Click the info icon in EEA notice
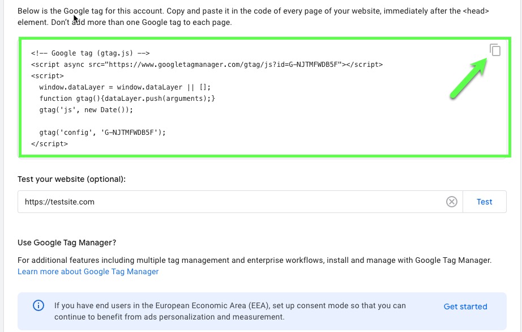522x332 pixels. tap(38, 305)
